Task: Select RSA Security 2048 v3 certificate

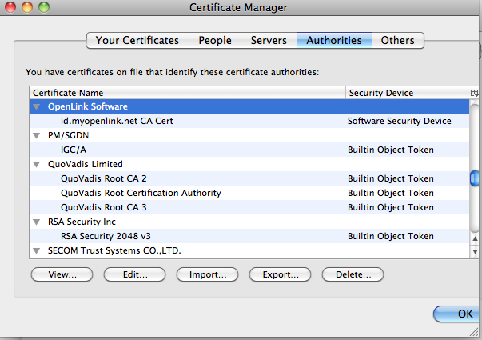Action: click(249, 236)
